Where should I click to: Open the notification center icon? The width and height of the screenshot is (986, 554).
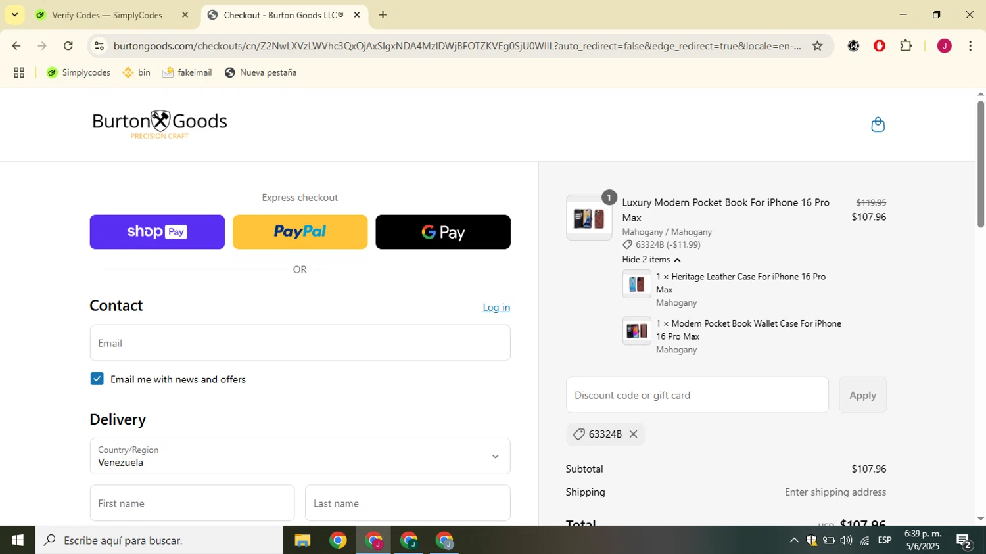[964, 541]
